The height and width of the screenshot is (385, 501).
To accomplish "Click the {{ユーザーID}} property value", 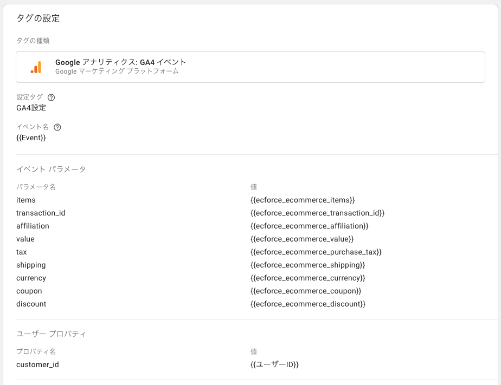I will pos(274,364).
